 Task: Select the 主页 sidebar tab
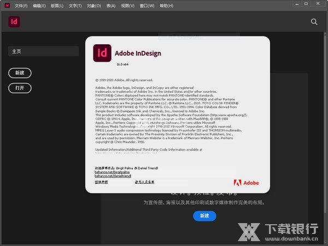coord(44,51)
